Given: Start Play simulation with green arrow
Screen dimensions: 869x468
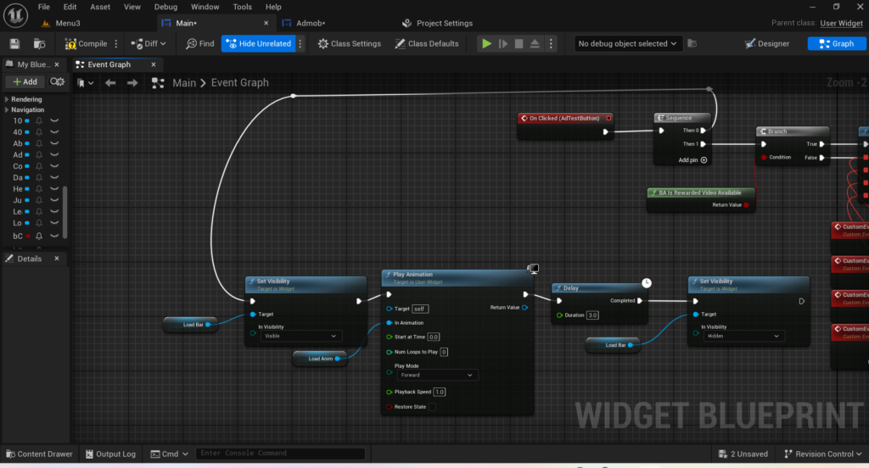Looking at the screenshot, I should pos(486,44).
